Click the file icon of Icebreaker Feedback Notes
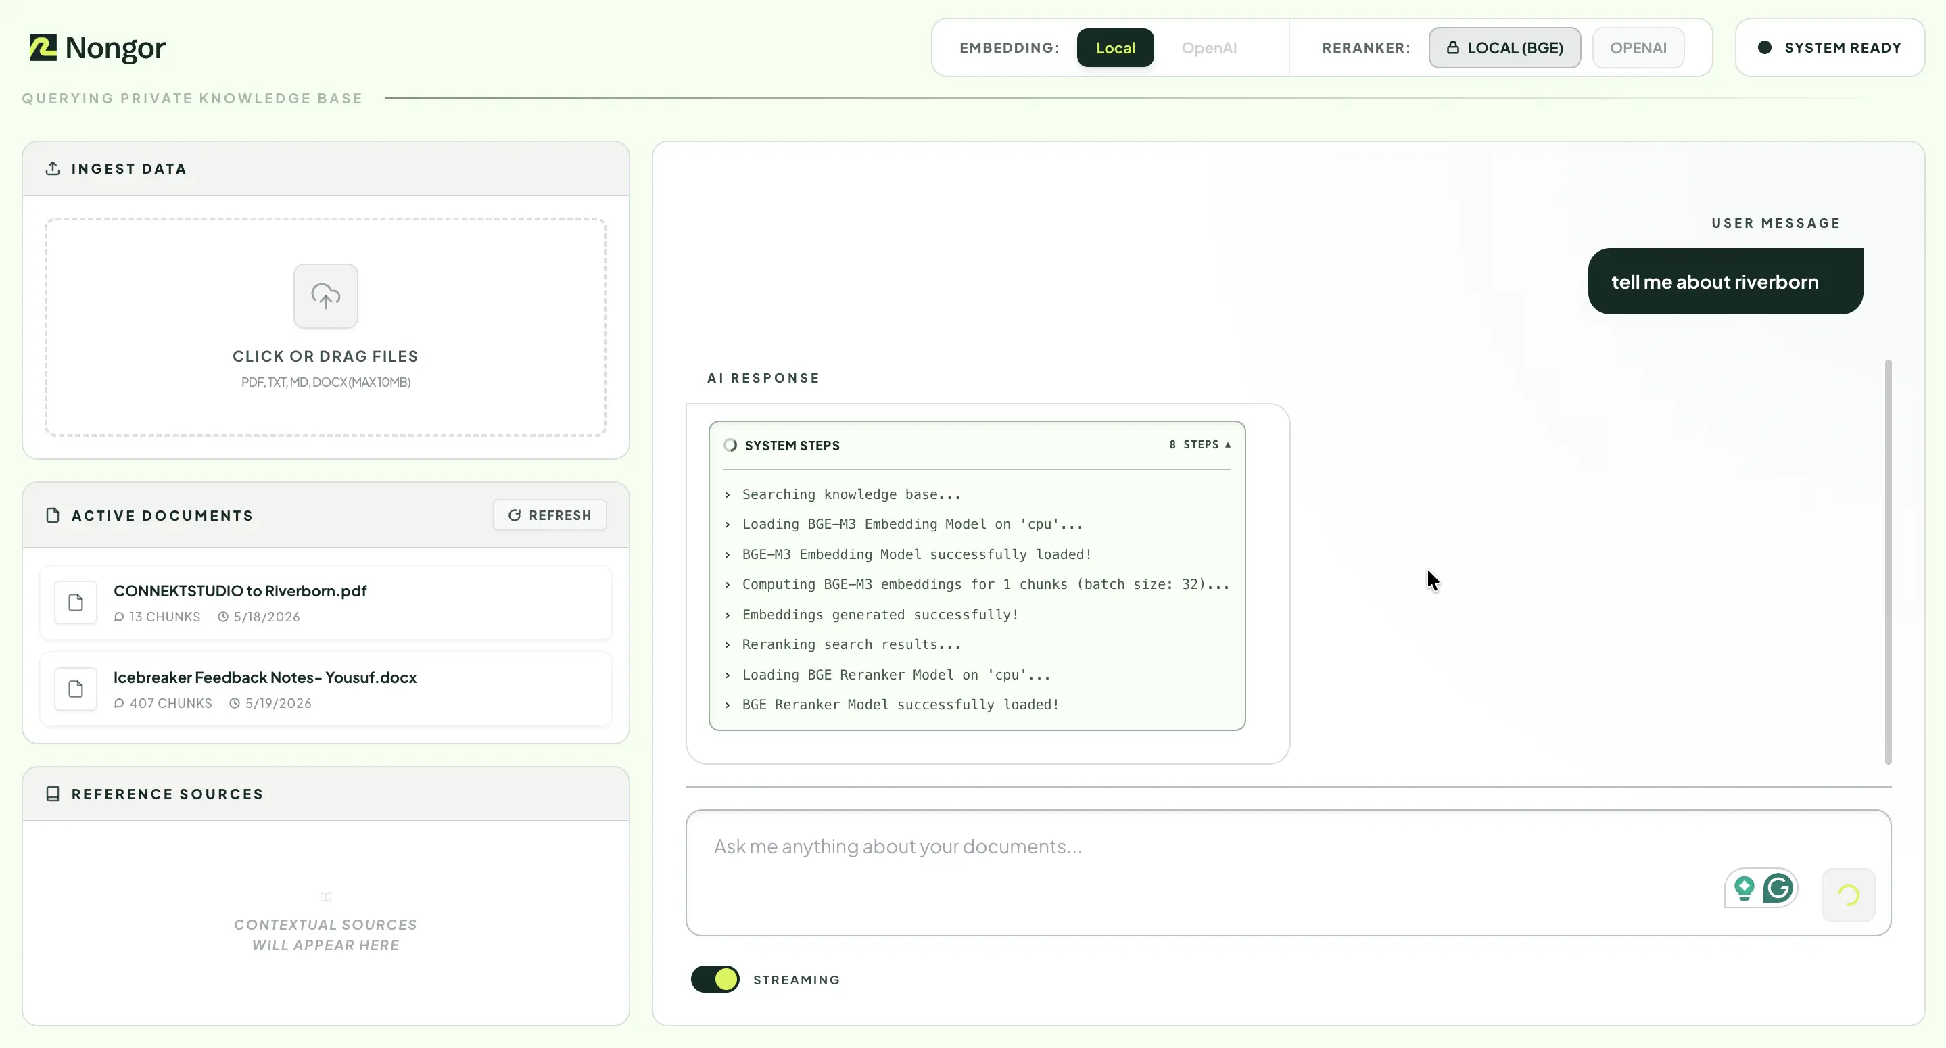Image resolution: width=1946 pixels, height=1048 pixels. (x=76, y=689)
